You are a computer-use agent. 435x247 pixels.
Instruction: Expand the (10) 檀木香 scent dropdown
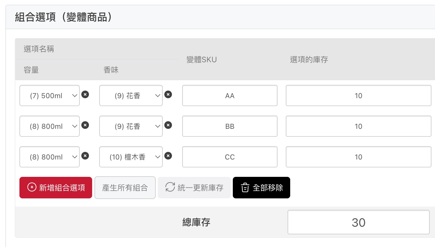click(131, 157)
